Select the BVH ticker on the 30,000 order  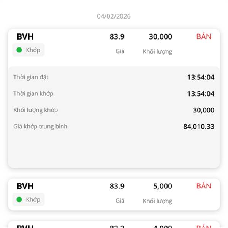[x=25, y=37]
